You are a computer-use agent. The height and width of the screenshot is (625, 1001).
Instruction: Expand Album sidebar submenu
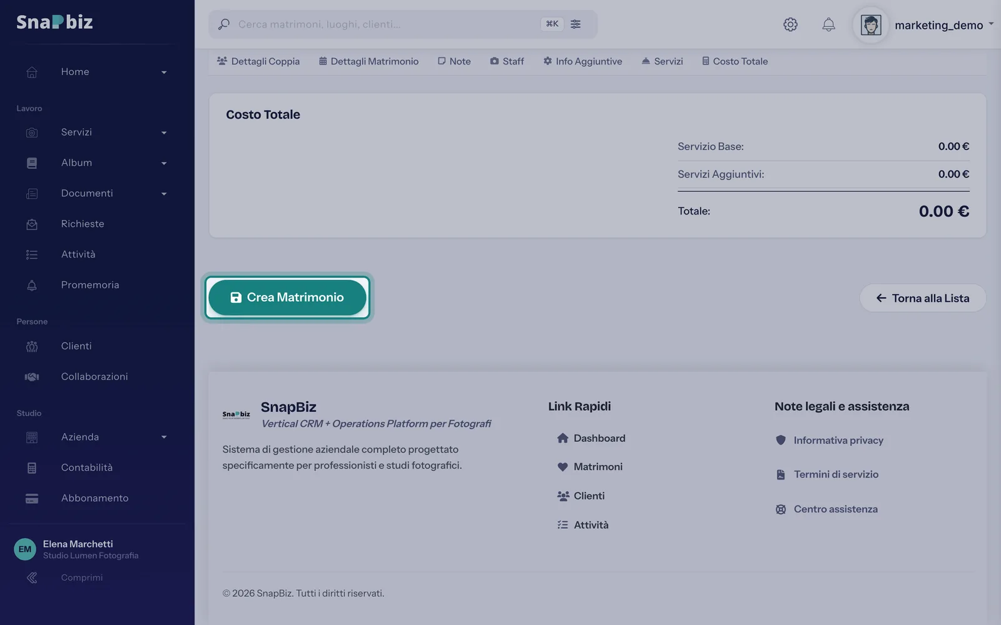coord(164,164)
